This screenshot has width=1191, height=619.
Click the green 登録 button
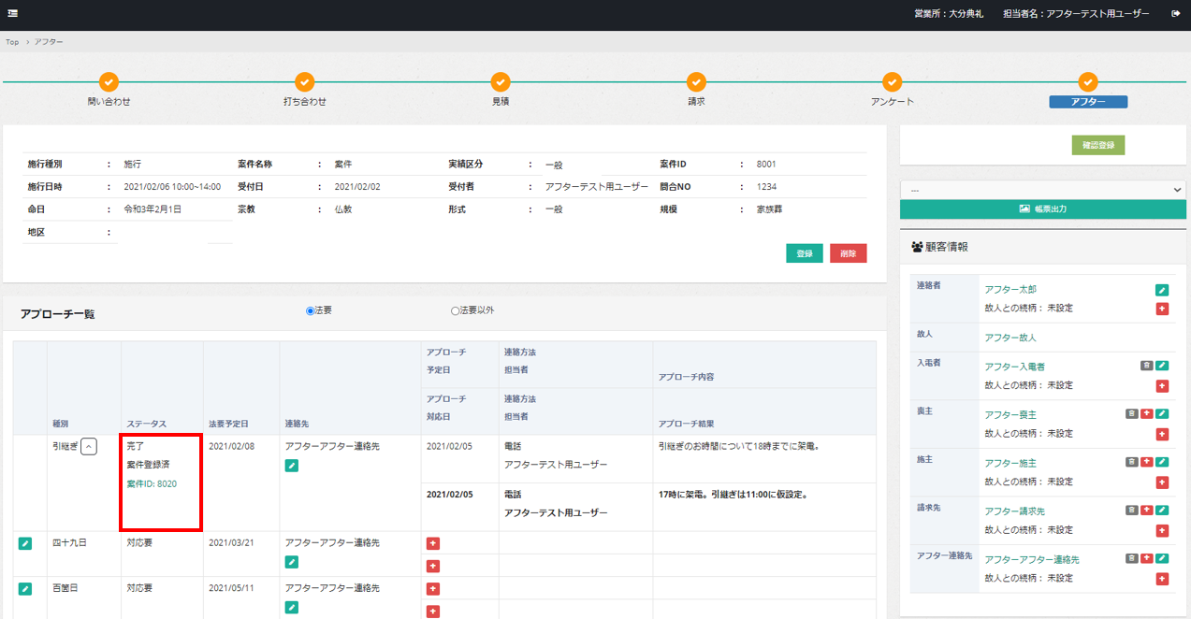[804, 253]
